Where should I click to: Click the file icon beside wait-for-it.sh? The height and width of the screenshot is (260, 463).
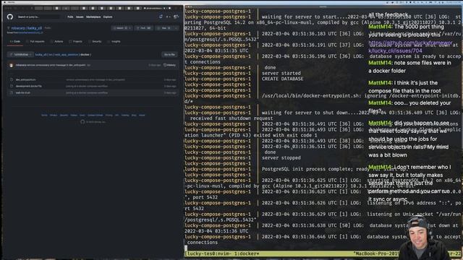pyautogui.click(x=12, y=92)
